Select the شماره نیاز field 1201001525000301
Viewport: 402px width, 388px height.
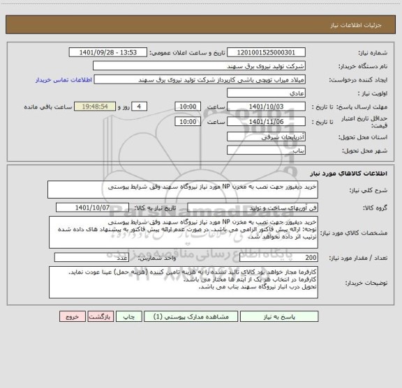coord(266,52)
